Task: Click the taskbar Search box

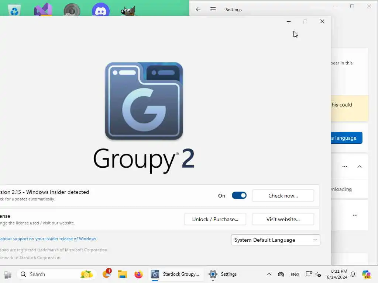Action: coord(56,274)
